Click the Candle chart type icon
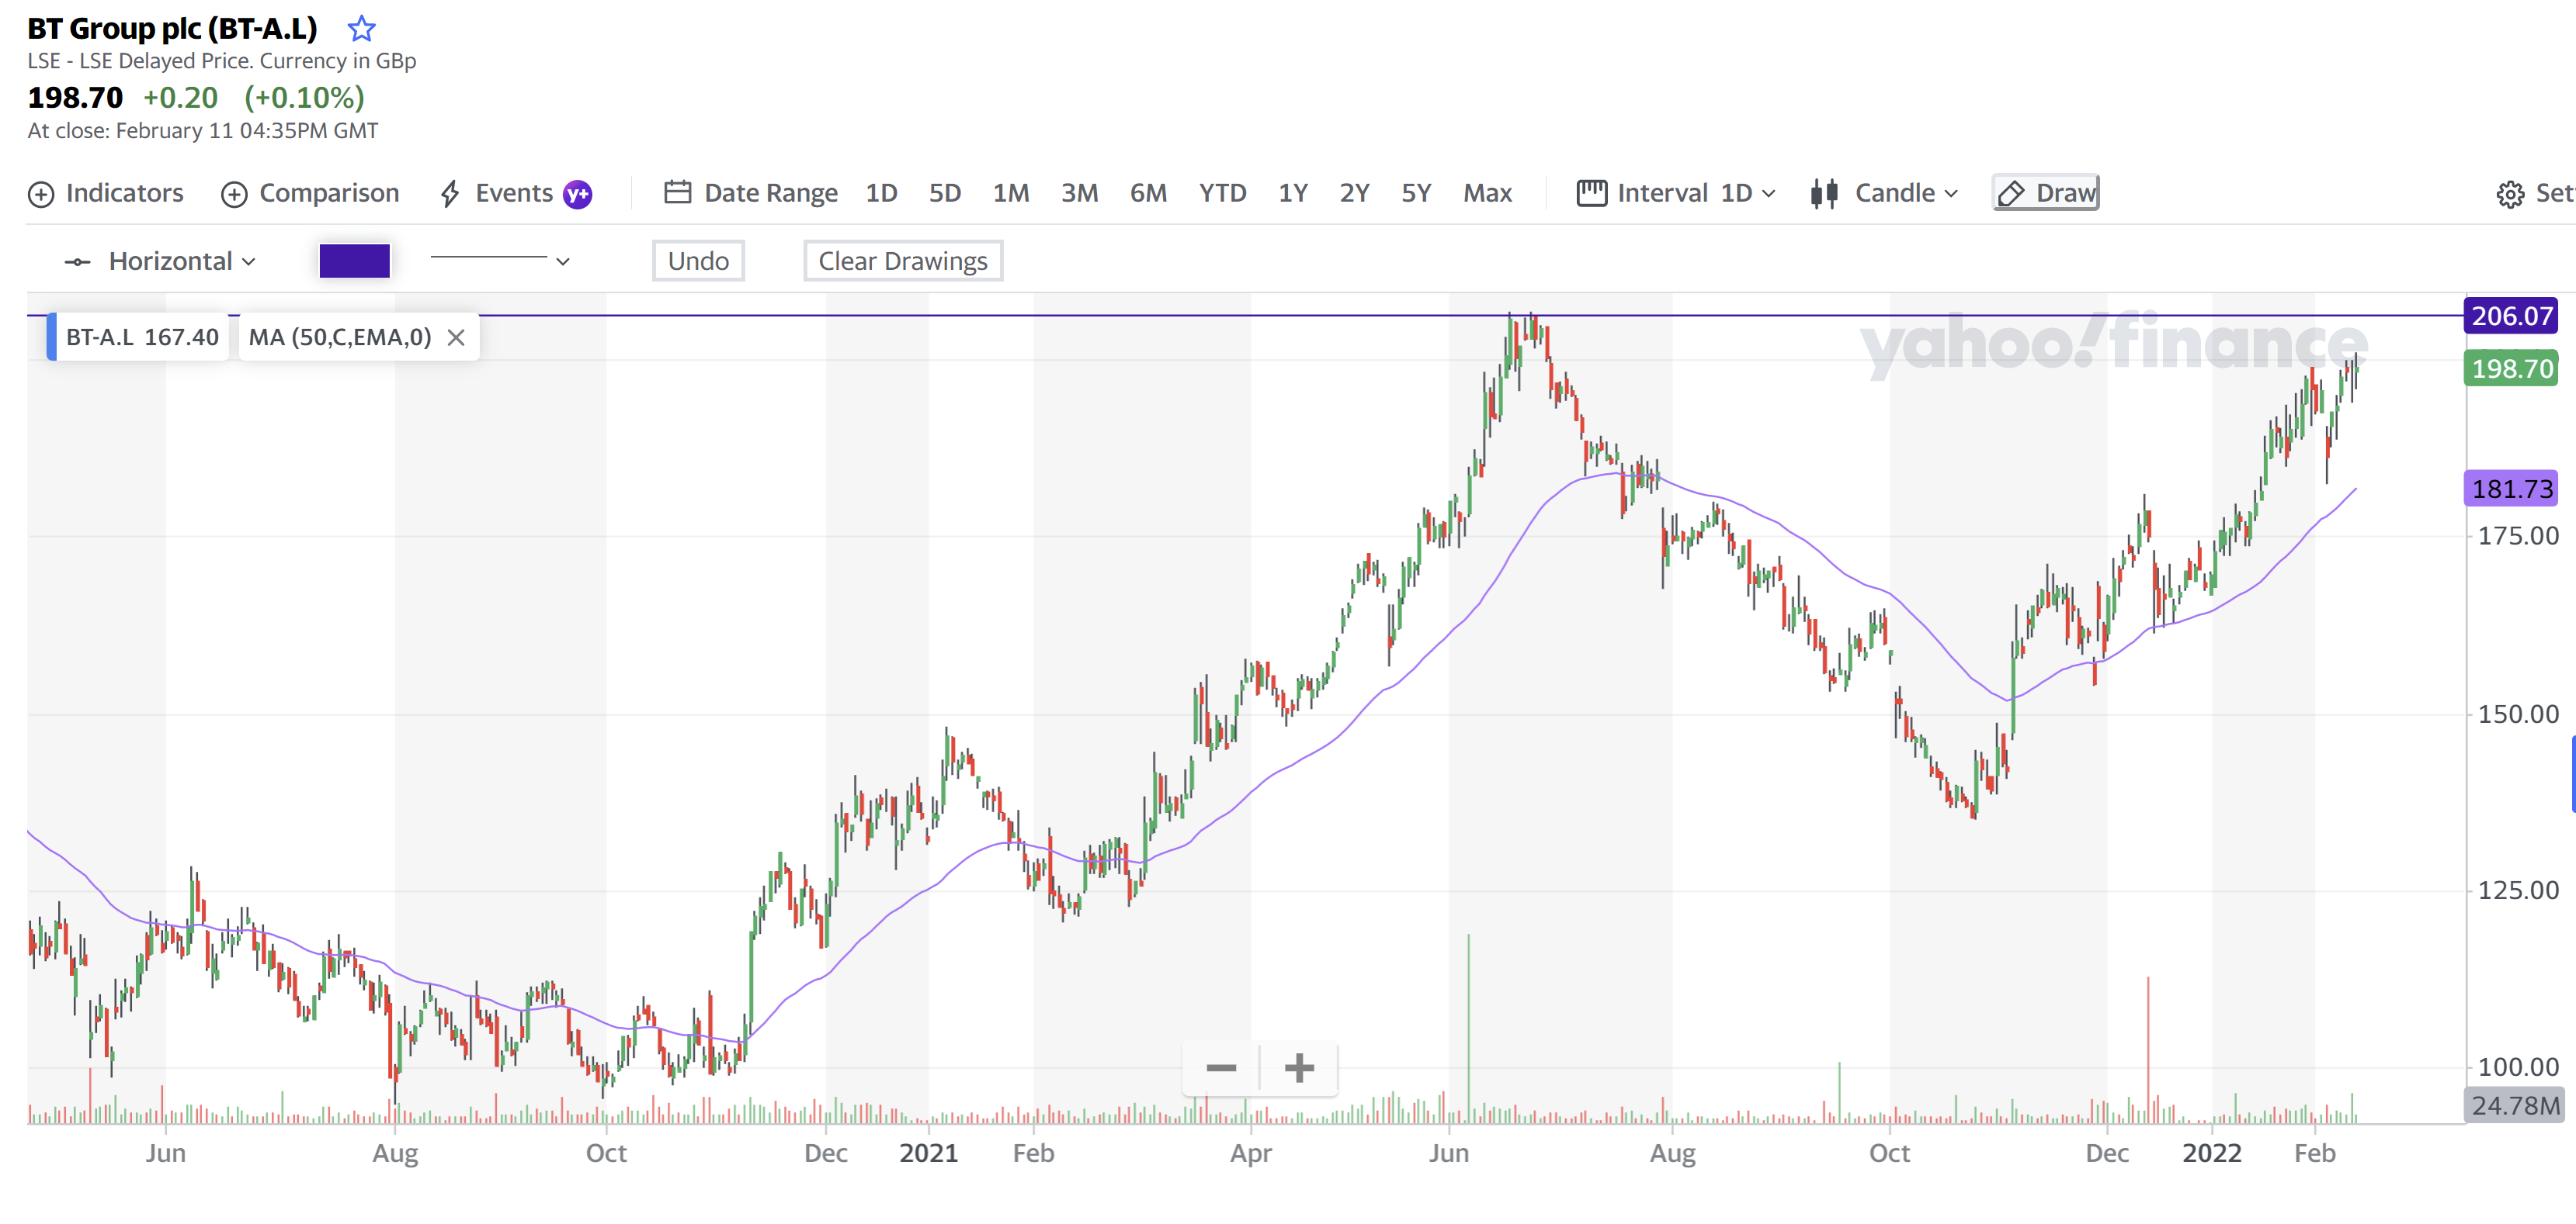The height and width of the screenshot is (1224, 2576). 1824,193
